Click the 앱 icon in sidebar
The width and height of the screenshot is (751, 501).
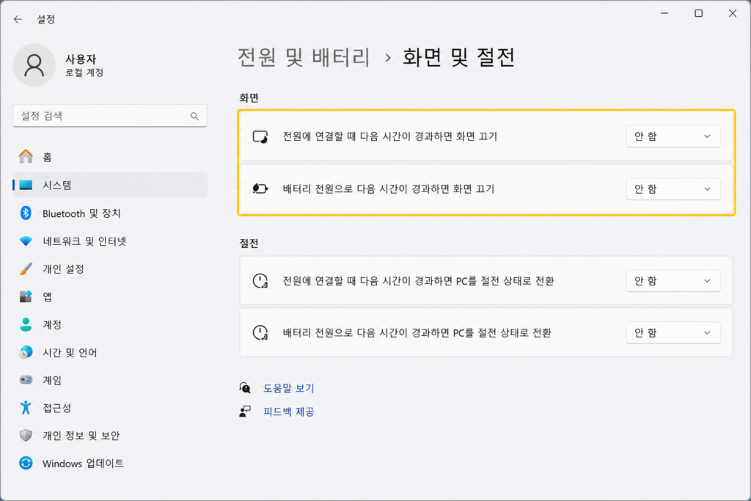click(26, 296)
